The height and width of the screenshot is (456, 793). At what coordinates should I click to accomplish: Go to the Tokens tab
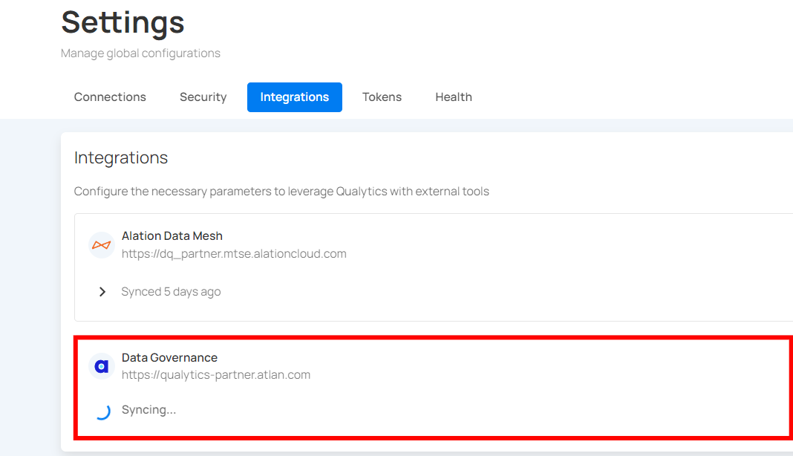(382, 97)
